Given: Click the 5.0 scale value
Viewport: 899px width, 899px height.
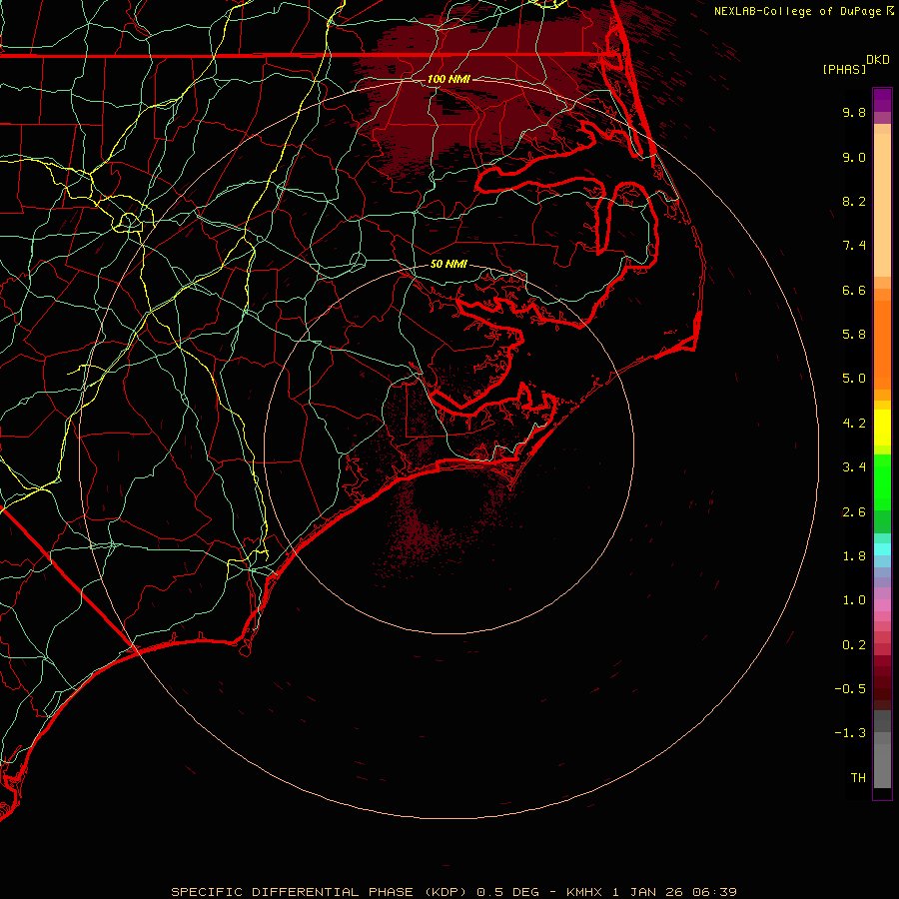Looking at the screenshot, I should pos(854,379).
